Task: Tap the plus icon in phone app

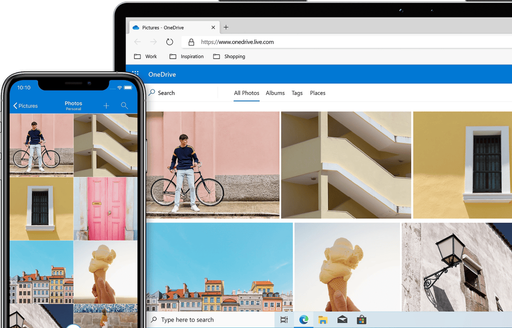Action: pyautogui.click(x=106, y=105)
